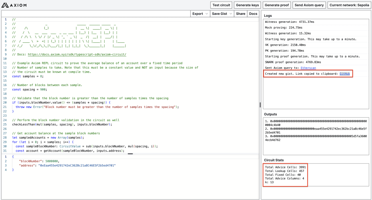Click "Total Advice Cells: 3991" stat

(285, 167)
